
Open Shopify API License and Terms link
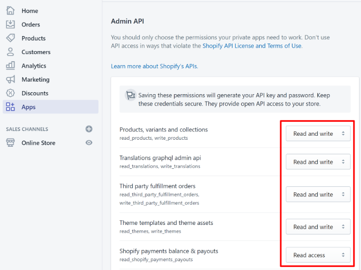[252, 46]
